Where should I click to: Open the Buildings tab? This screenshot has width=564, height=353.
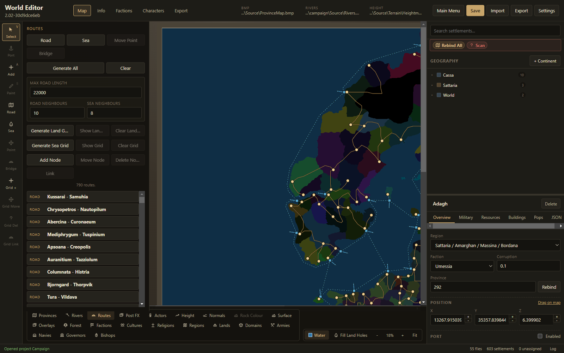(x=517, y=217)
